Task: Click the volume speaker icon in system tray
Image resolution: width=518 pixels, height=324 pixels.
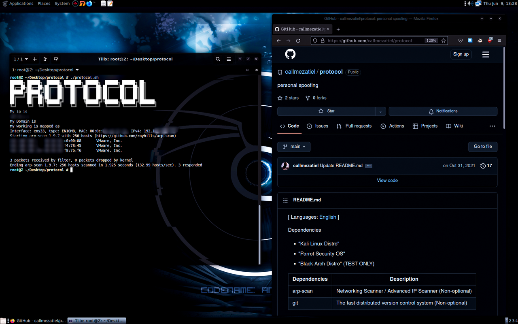Action: [470, 3]
